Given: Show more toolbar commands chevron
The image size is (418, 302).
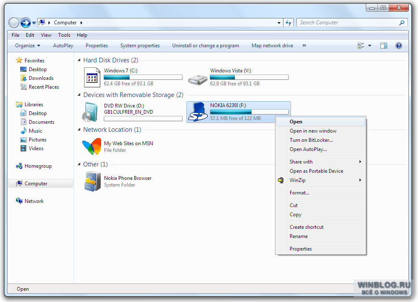Looking at the screenshot, I should coord(304,46).
